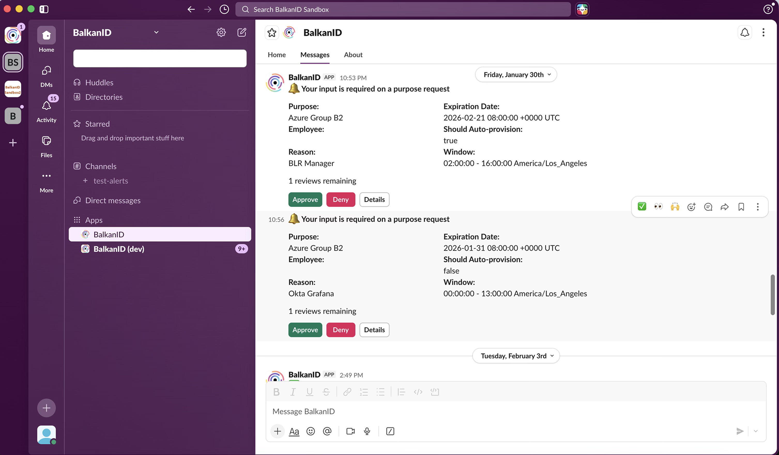Add eyes emoji reaction to message

[658, 207]
